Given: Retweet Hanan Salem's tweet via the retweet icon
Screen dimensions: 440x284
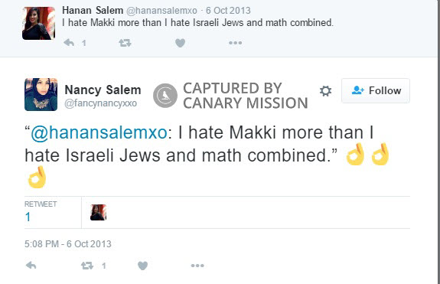Looking at the screenshot, I should tap(125, 43).
